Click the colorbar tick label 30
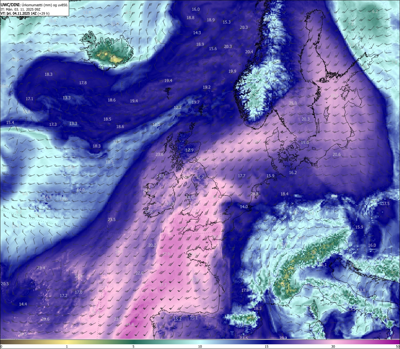The image size is (400, 349). (333, 346)
